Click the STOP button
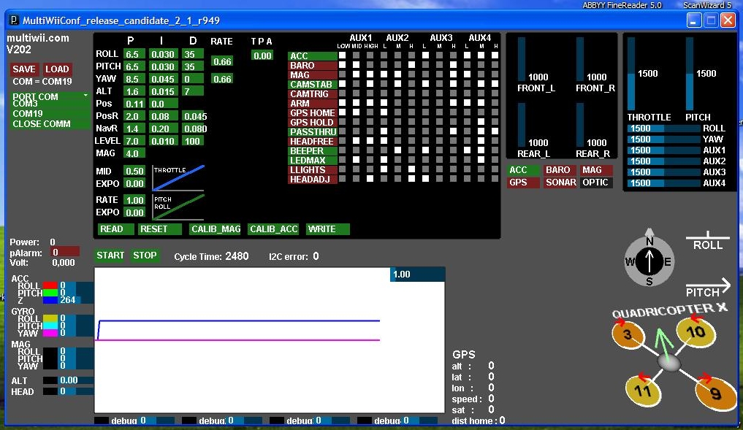Screen dimensions: 743x430 pyautogui.click(x=145, y=256)
